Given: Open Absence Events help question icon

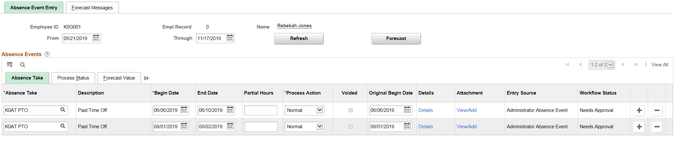Looking at the screenshot, I should point(47,54).
